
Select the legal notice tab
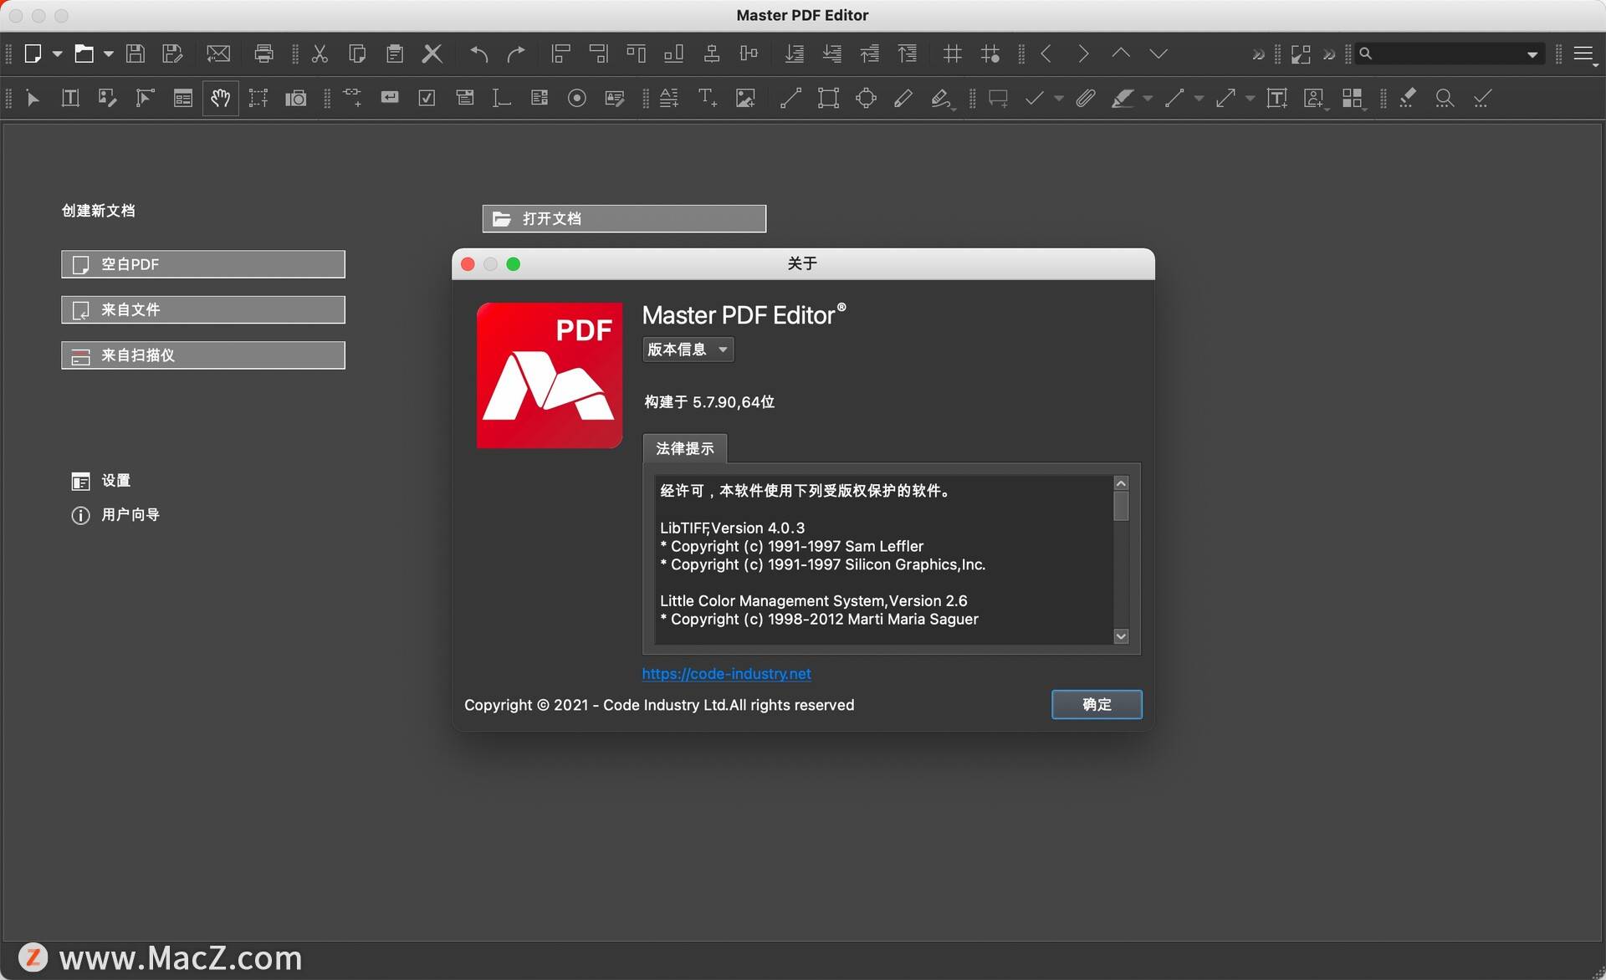[685, 448]
